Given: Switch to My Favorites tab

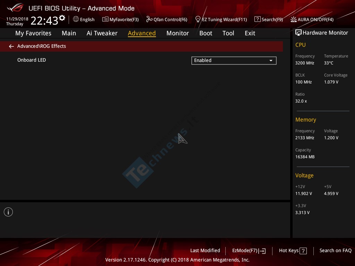Looking at the screenshot, I should 33,33.
